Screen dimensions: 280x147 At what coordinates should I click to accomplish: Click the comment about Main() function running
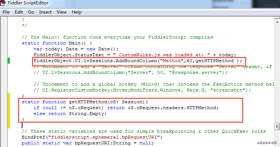pyautogui.click(x=117, y=37)
